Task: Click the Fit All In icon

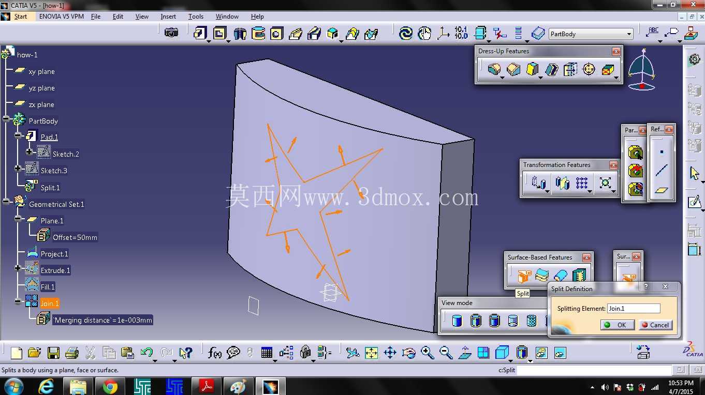Action: tap(371, 353)
